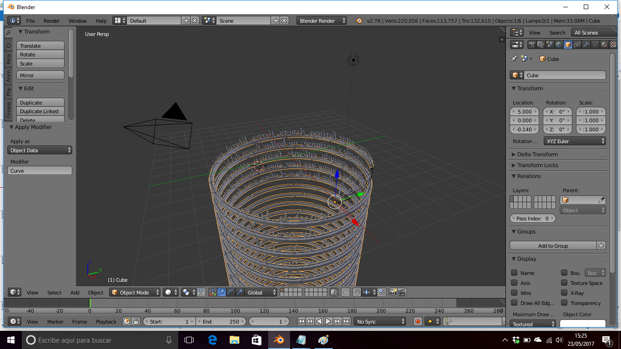This screenshot has height=349, width=621.
Task: Open the Window menu
Action: coord(78,20)
